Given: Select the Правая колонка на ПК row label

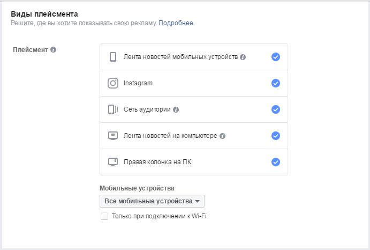Looking at the screenshot, I should [157, 162].
